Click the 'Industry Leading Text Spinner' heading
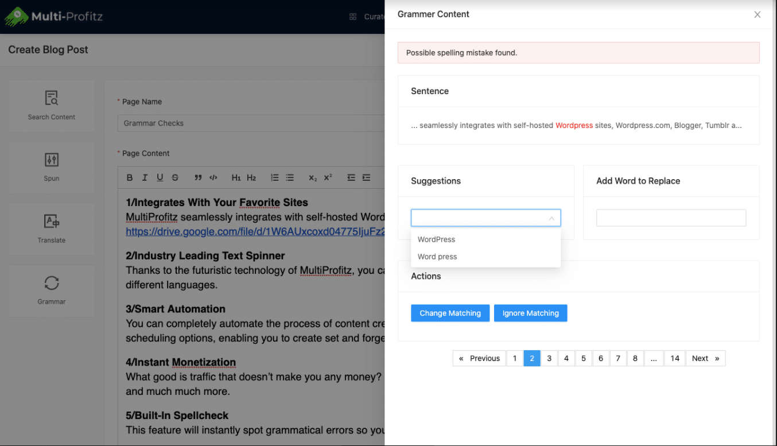This screenshot has height=446, width=777. click(205, 255)
